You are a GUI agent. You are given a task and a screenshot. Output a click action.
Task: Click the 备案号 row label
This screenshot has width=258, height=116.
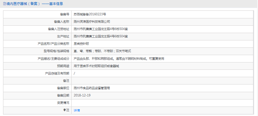[x=65, y=14]
